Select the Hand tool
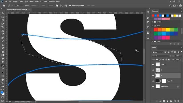Viewport: 183px width, 103px height. [x=3, y=80]
